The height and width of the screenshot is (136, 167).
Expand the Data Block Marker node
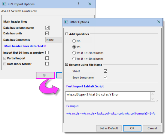5,64
